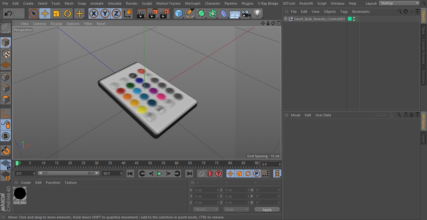
Task: Open the Render Settings clapperboard icon
Action: [x=164, y=13]
